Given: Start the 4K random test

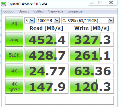Looking at the screenshot, I should [x=14, y=71].
